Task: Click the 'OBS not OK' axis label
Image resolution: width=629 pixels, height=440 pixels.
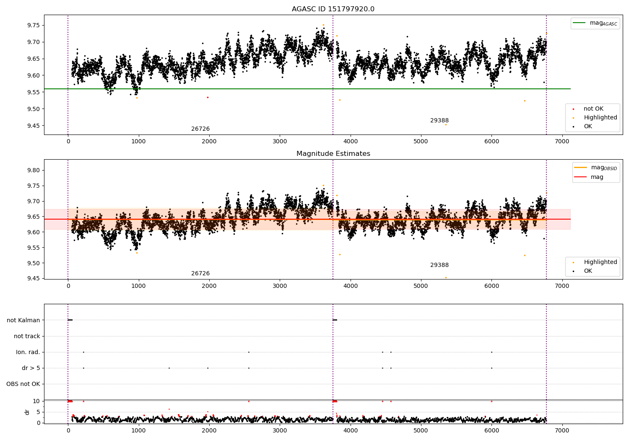Action: coord(23,384)
